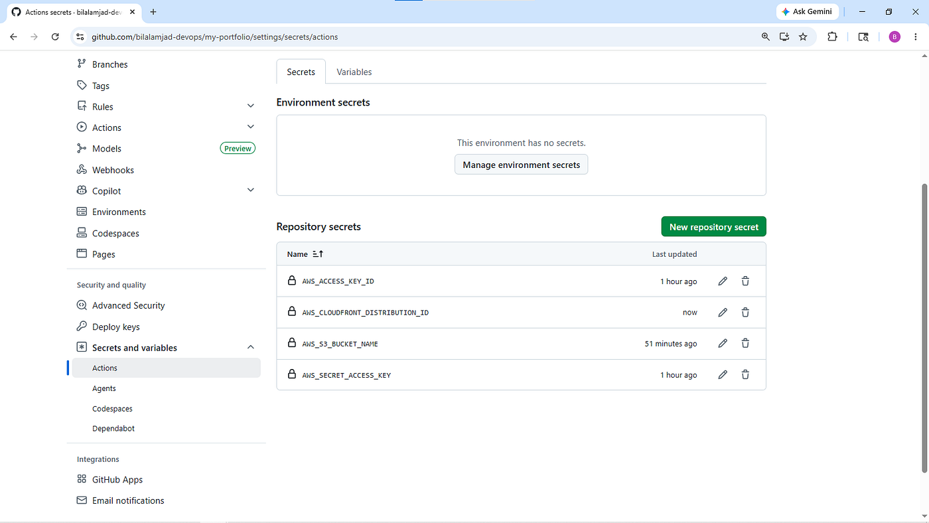Click the AWS_S3_BUCKET_NAME secret name
929x523 pixels.
(340, 344)
